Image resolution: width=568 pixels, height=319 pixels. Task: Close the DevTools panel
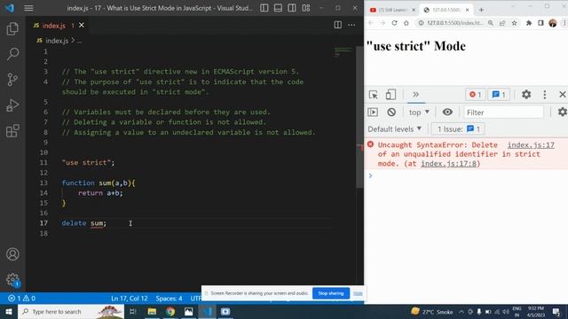562,95
